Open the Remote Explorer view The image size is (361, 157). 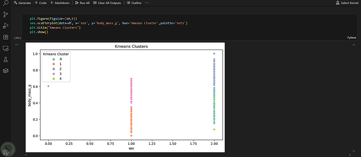point(5,48)
